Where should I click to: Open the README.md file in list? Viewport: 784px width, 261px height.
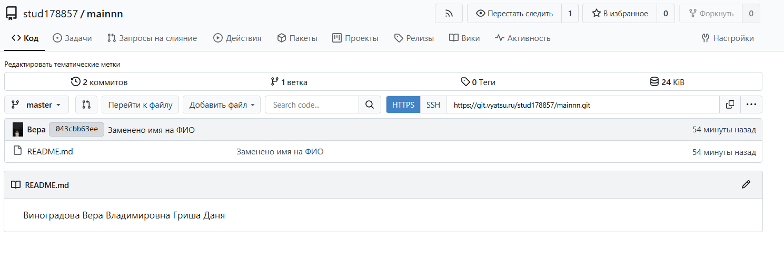click(x=50, y=152)
